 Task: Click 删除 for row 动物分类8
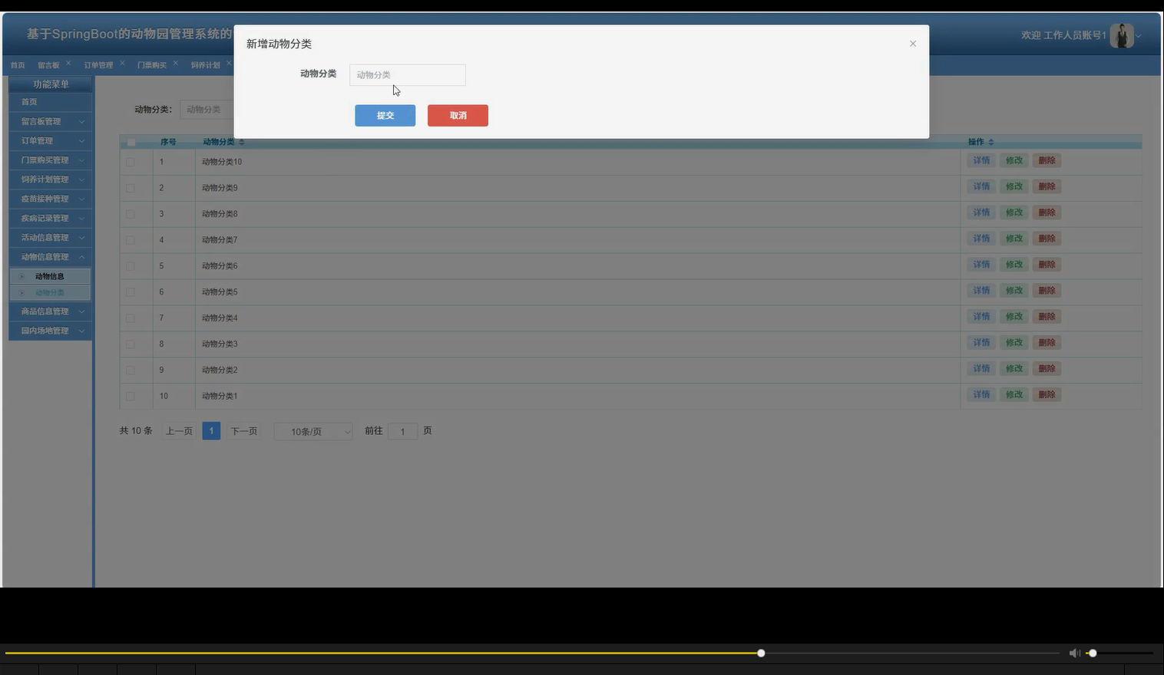coord(1047,212)
